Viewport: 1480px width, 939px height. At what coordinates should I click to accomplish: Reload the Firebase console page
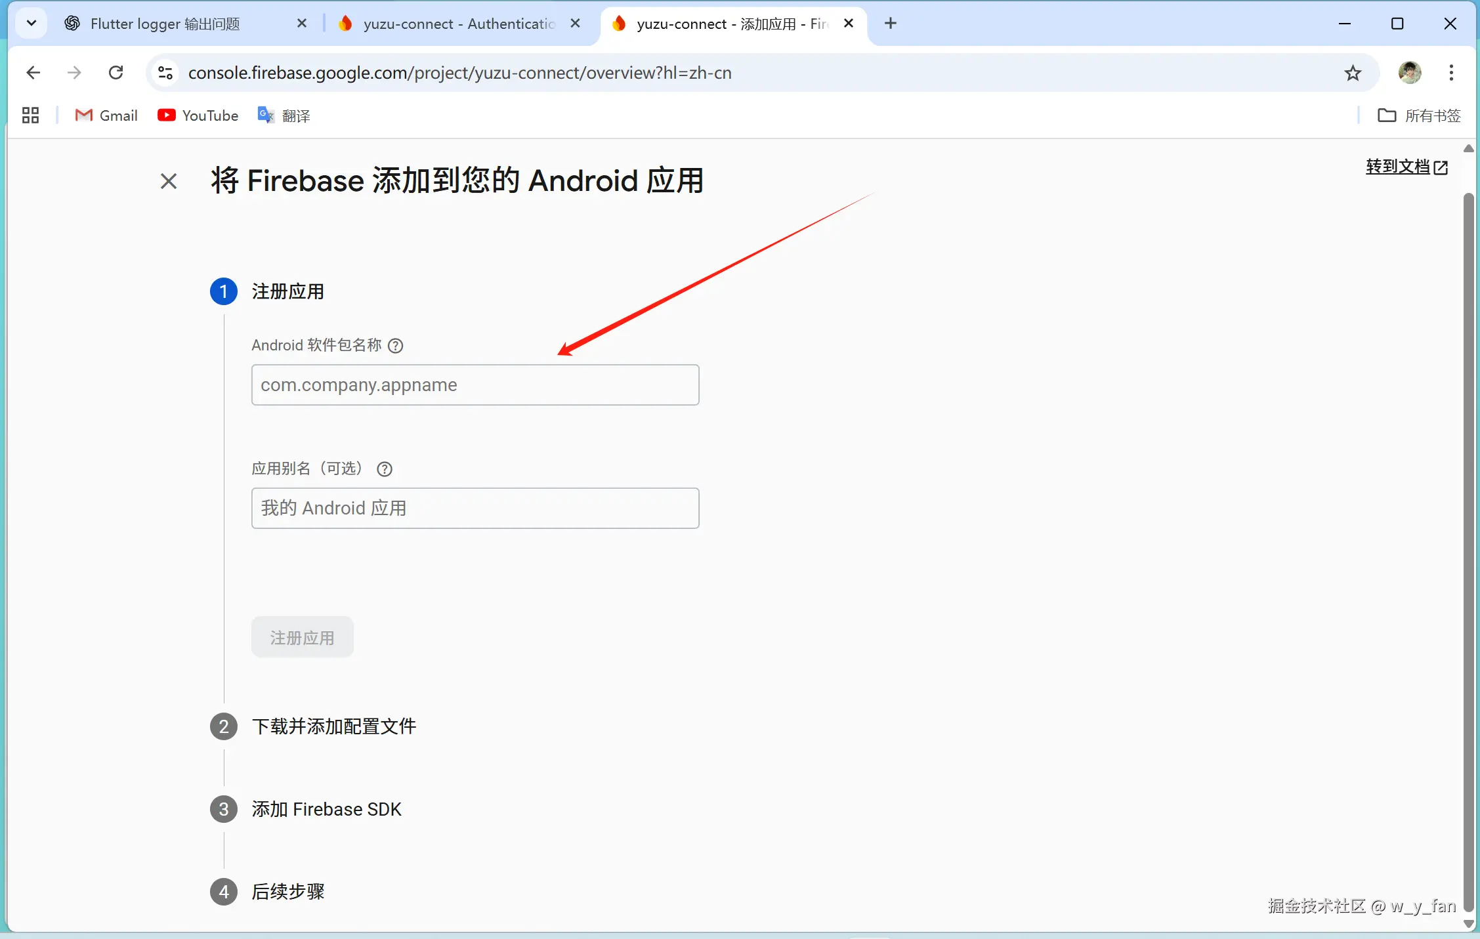click(x=116, y=72)
